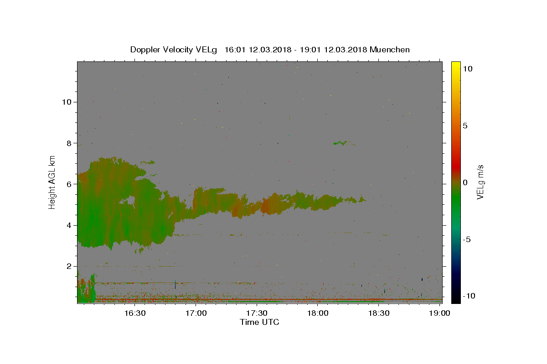Select the 'Height AGL km' y-axis label
Viewport: 547px width, 364px height.
coord(52,182)
